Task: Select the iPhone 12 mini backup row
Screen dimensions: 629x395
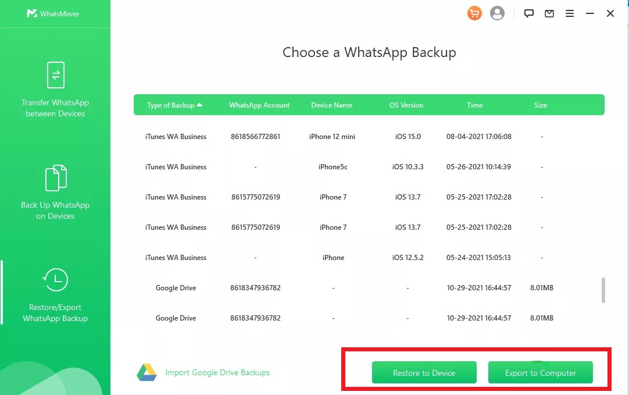Action: [332, 137]
